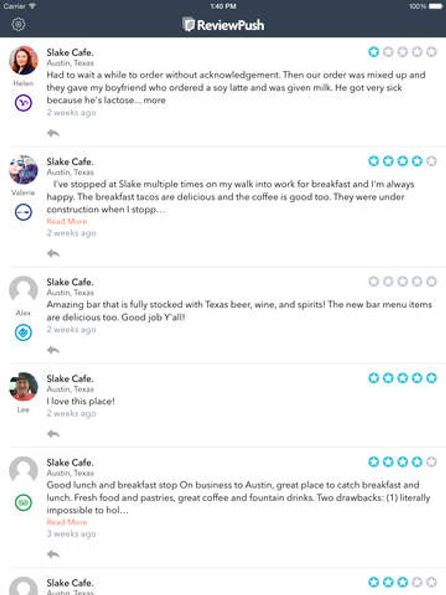Tap Lee's avatar photo
Screen dimensions: 446x595
23,387
